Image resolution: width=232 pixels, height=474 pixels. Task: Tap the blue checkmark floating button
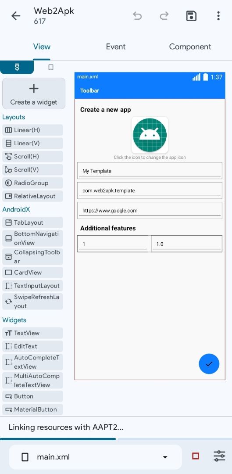pos(209,364)
